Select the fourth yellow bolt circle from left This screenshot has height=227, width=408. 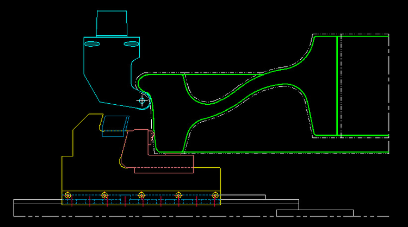pyautogui.click(x=178, y=195)
